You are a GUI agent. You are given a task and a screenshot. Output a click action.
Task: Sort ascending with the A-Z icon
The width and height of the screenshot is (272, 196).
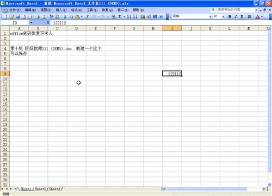[x=129, y=17]
